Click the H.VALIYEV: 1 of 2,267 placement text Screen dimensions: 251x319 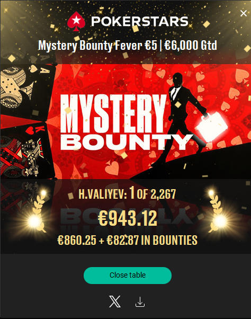127,193
